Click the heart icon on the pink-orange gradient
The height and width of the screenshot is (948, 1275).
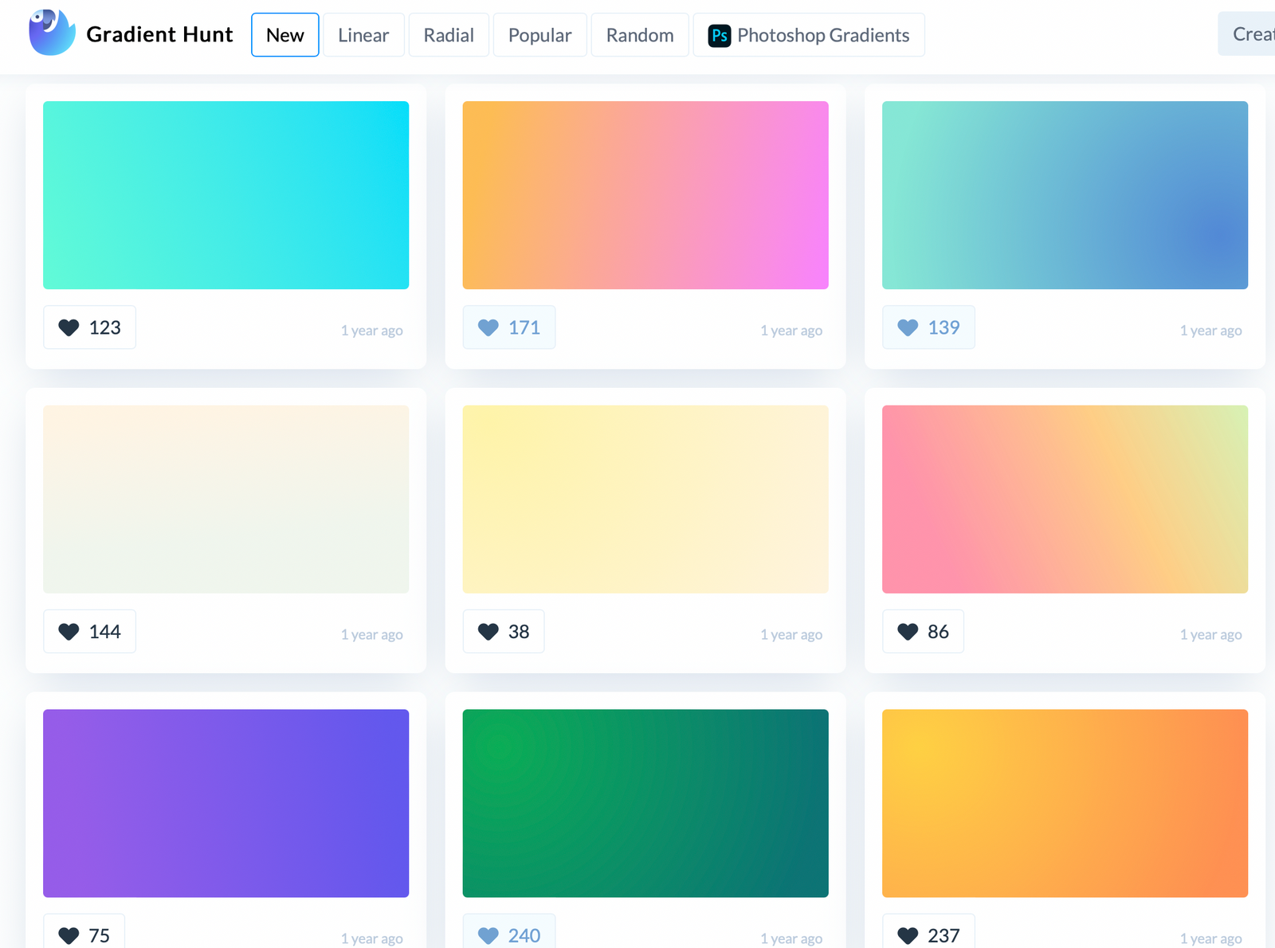tap(908, 631)
